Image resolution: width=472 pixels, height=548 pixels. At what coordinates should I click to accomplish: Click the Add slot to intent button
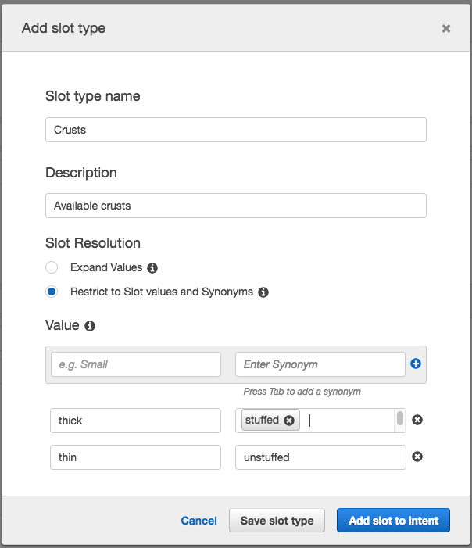click(394, 521)
